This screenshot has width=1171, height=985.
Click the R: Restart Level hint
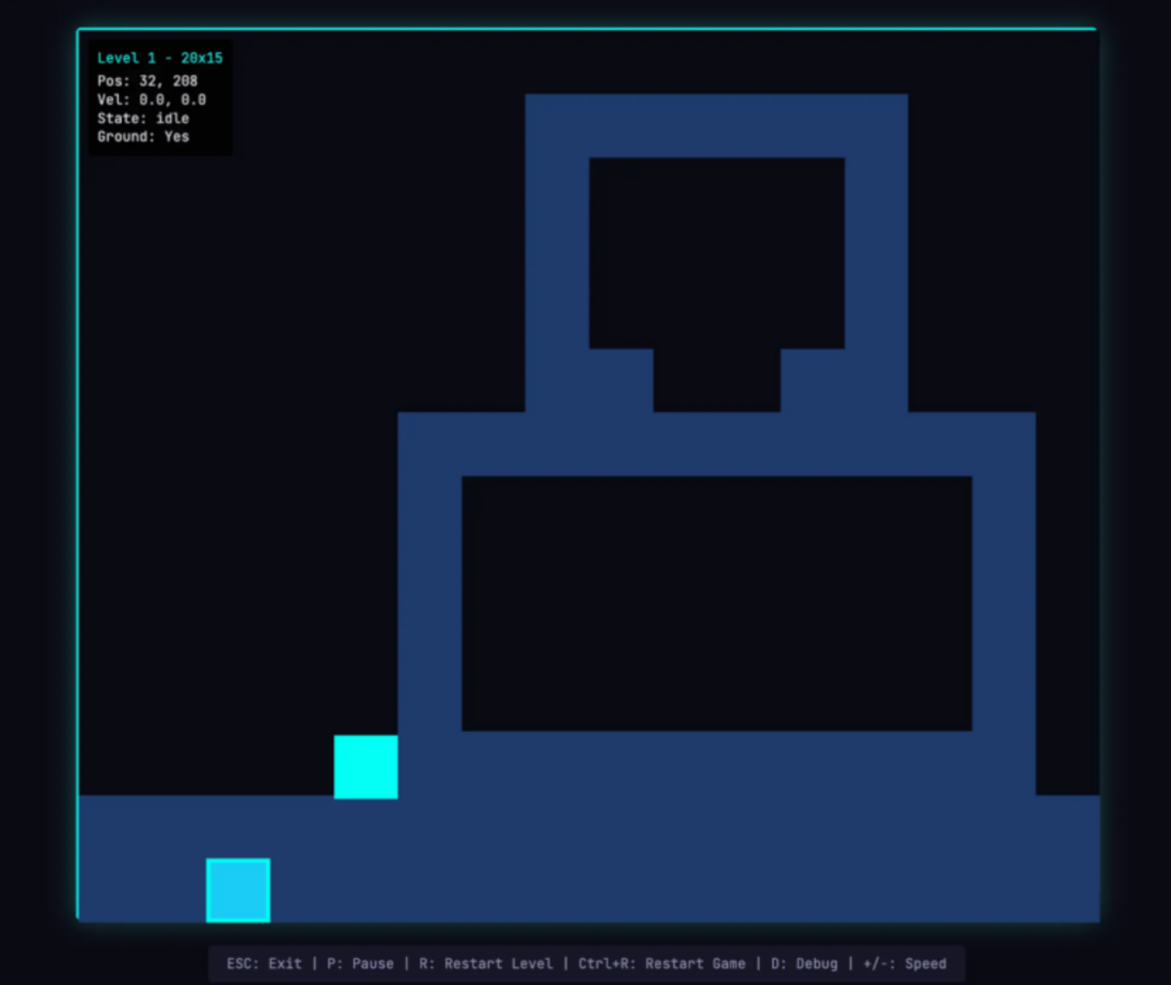coord(485,964)
